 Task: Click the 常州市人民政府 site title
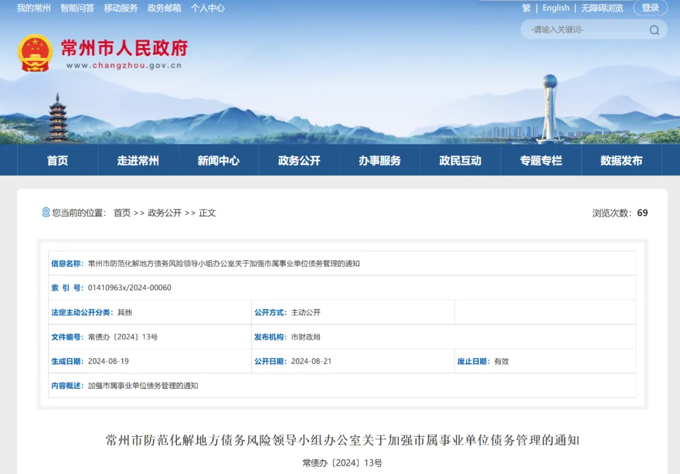click(124, 48)
